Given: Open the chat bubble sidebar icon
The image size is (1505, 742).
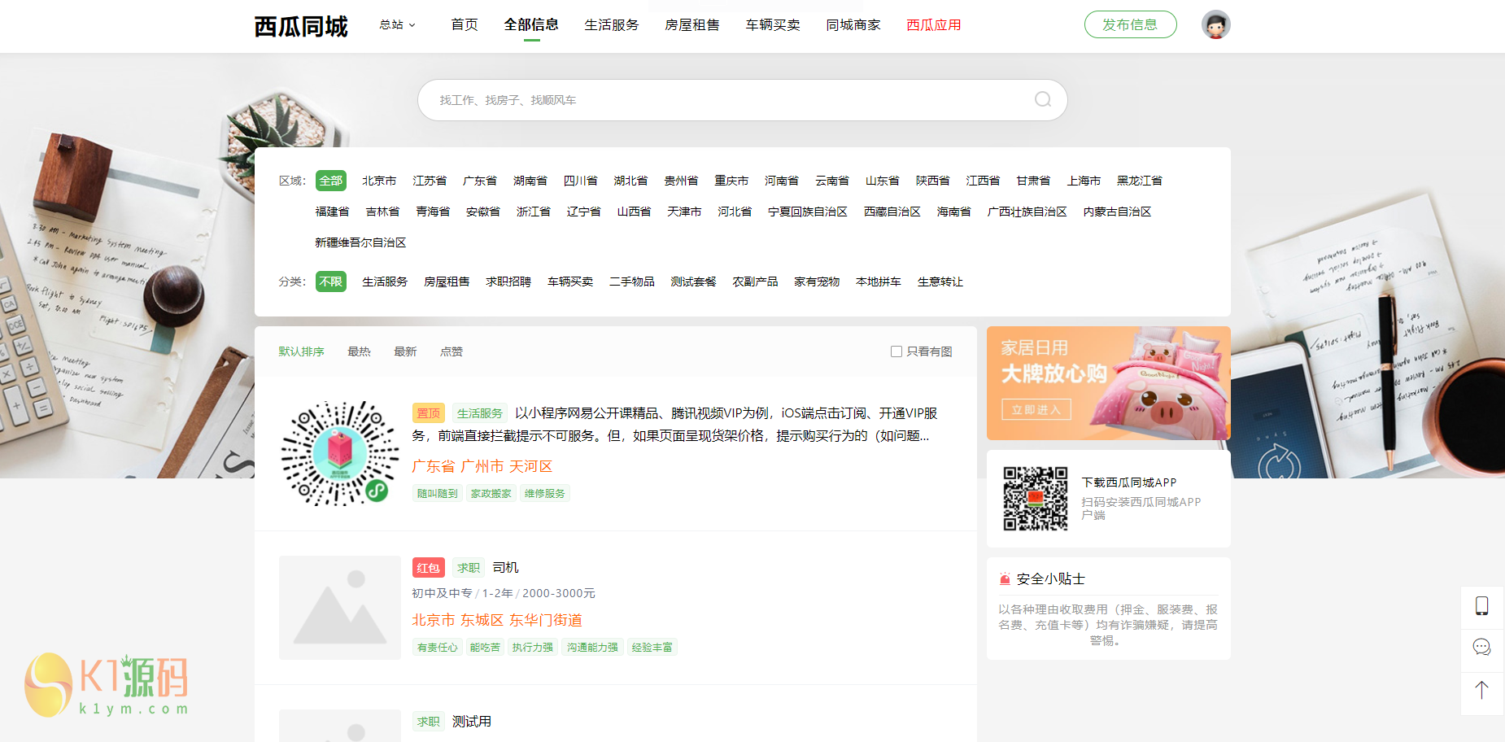Looking at the screenshot, I should click(x=1481, y=648).
